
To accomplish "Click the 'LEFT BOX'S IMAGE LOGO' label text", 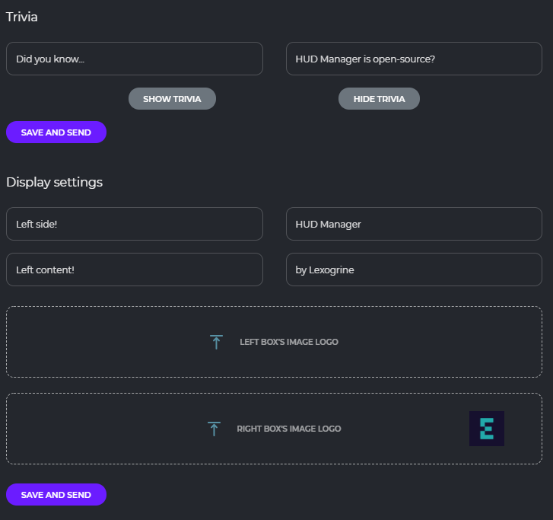I will tap(289, 342).
